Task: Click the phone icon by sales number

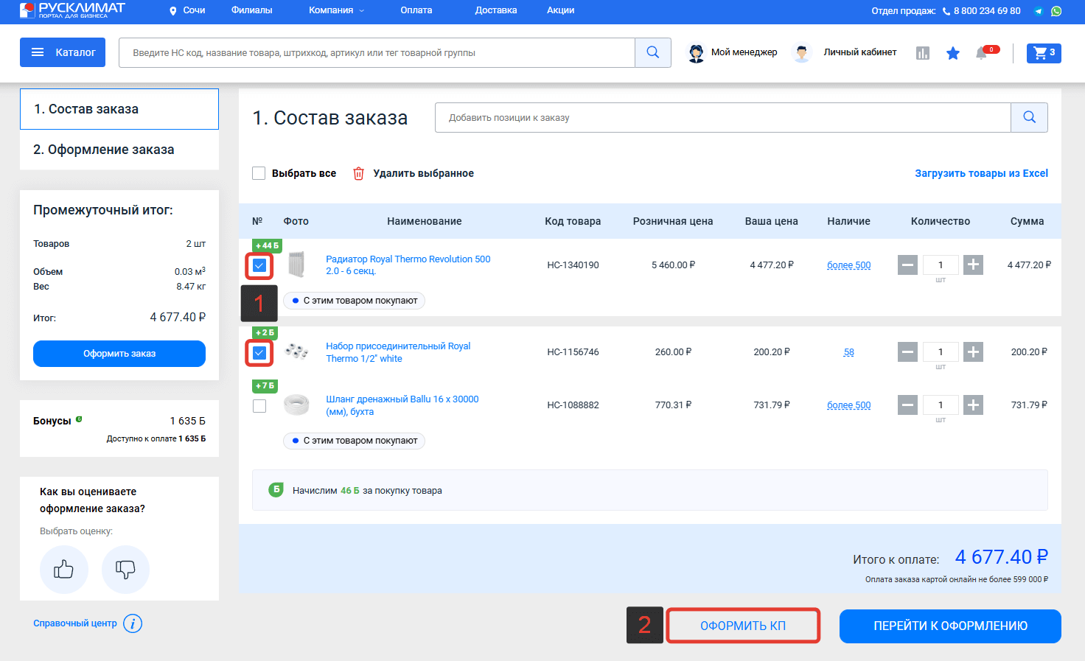Action: click(946, 11)
